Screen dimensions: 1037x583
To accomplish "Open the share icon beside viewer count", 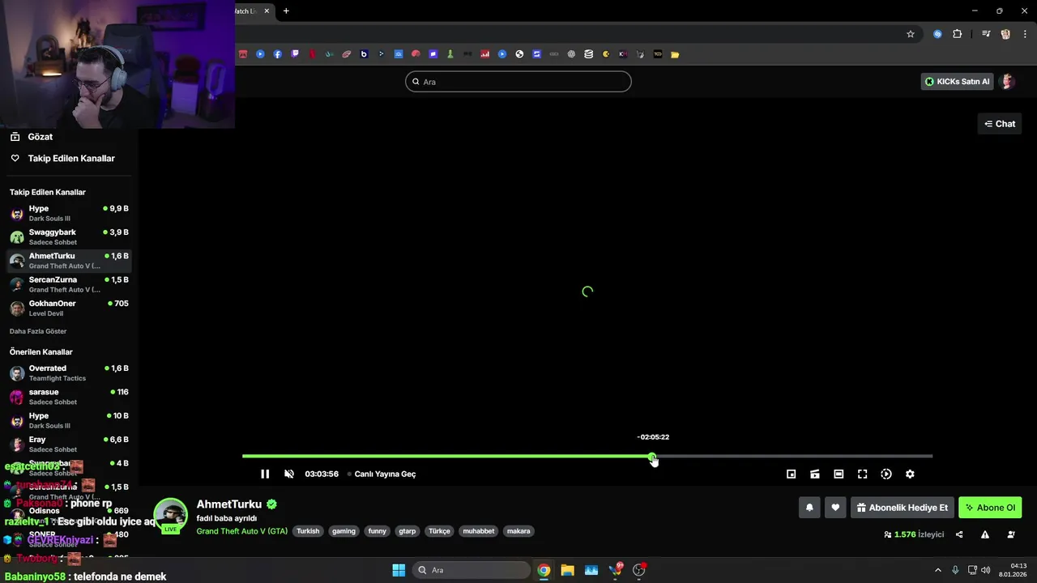I will [x=959, y=534].
